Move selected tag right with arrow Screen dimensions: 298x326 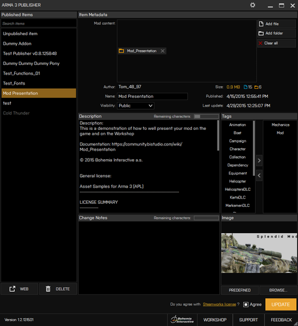[x=259, y=160]
